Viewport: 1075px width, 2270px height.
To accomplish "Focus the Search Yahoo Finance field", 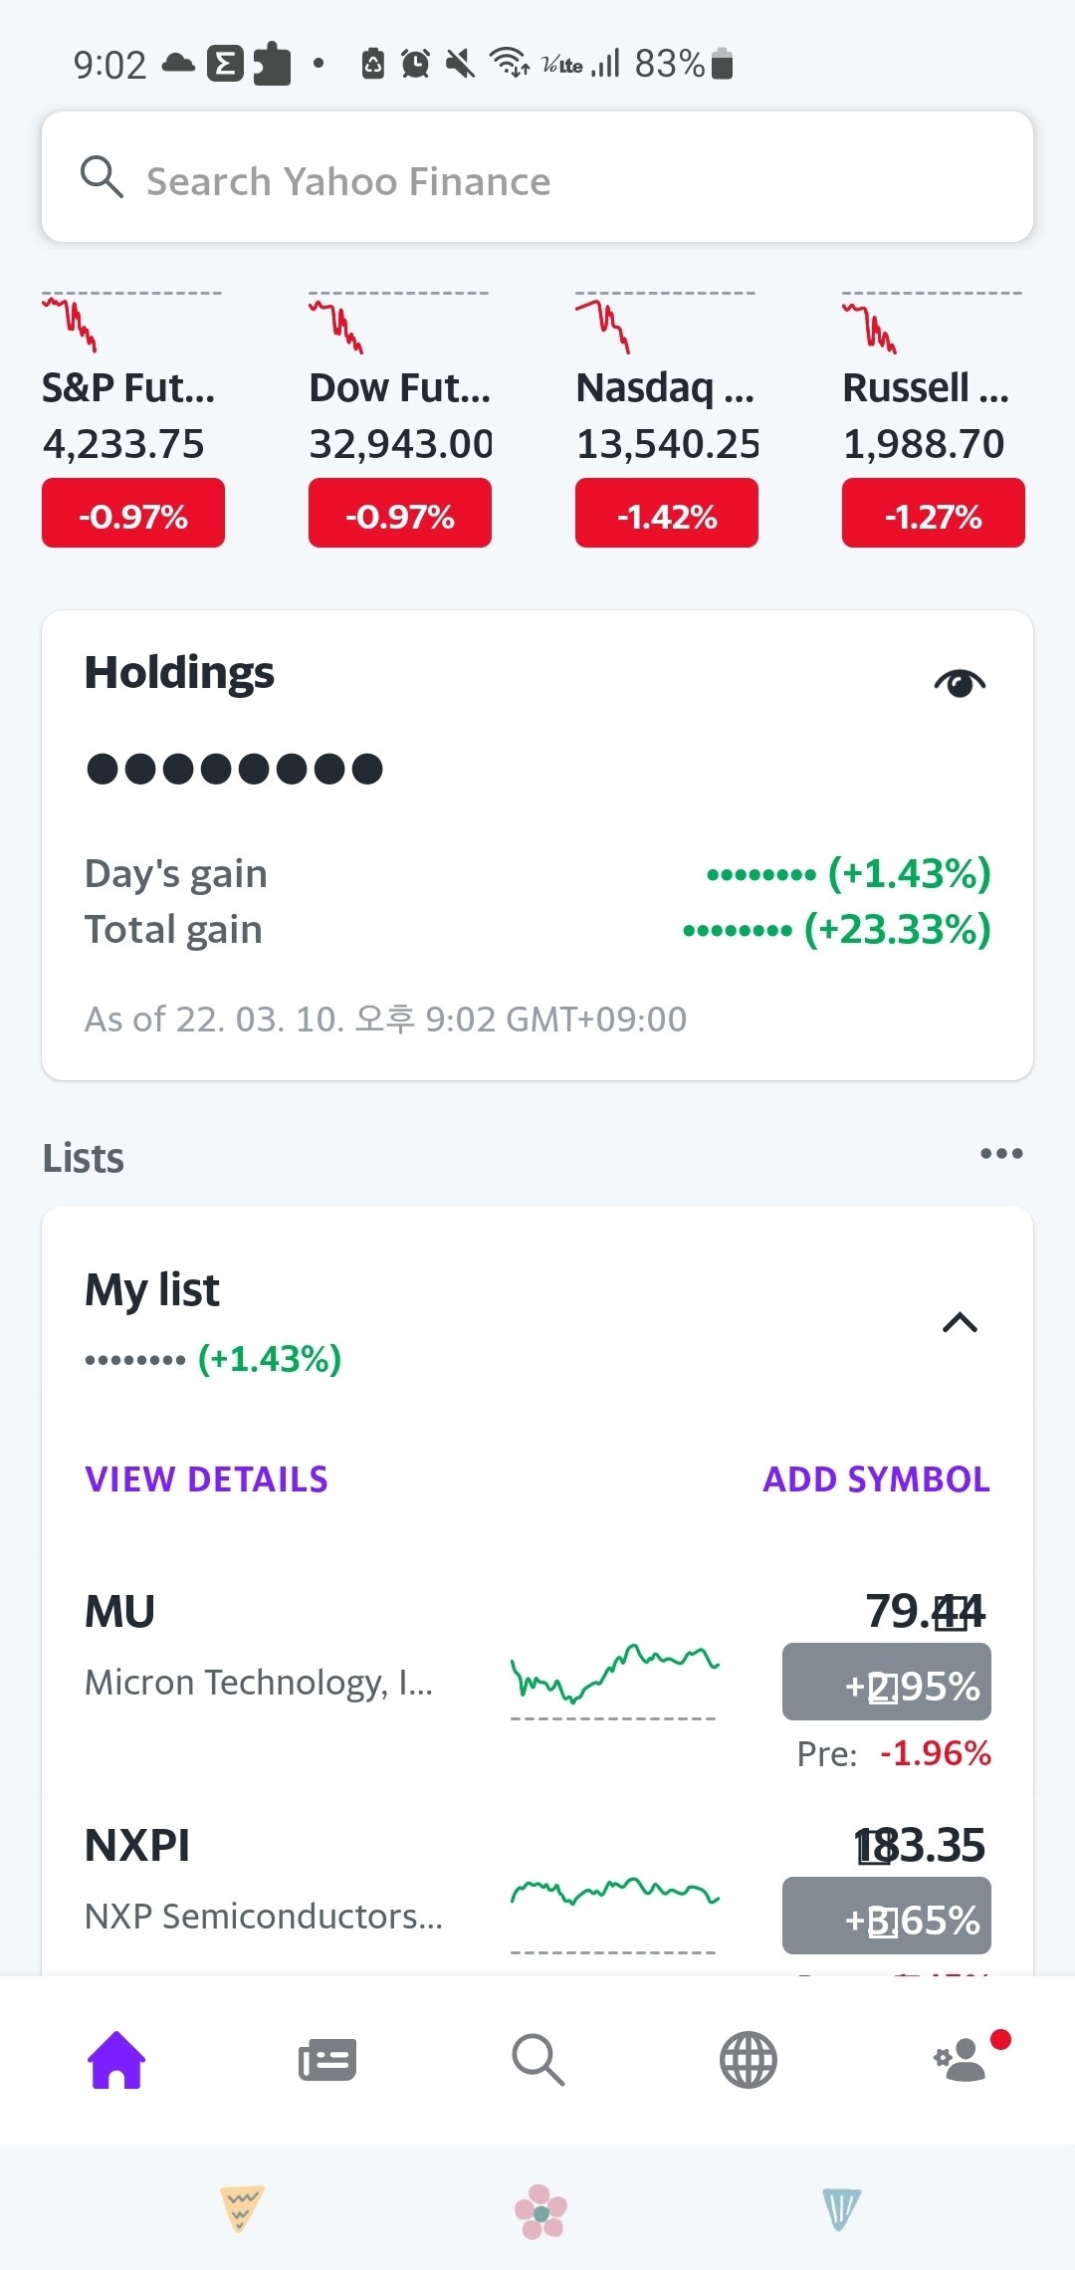I will coord(557,180).
